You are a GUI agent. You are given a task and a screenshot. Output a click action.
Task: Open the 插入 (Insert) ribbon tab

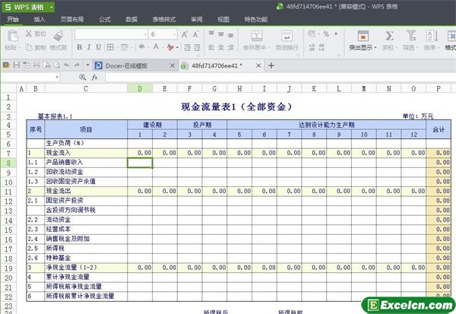click(x=39, y=18)
